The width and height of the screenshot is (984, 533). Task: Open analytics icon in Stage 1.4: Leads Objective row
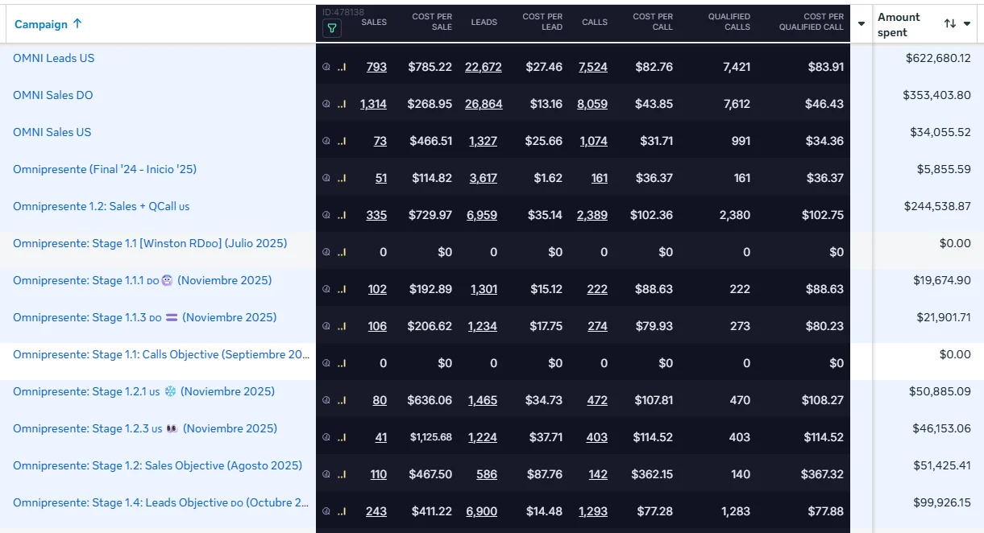[x=326, y=511]
